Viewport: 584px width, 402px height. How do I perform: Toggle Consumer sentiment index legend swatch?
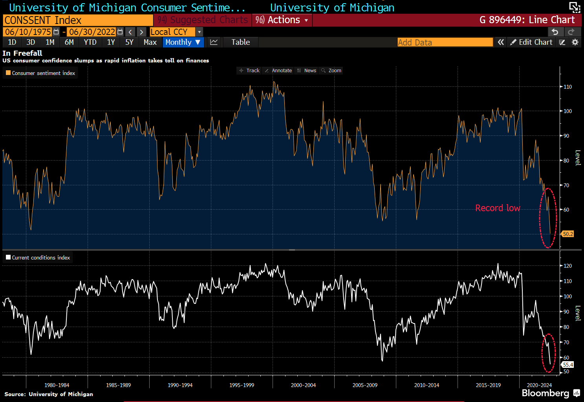coord(8,73)
